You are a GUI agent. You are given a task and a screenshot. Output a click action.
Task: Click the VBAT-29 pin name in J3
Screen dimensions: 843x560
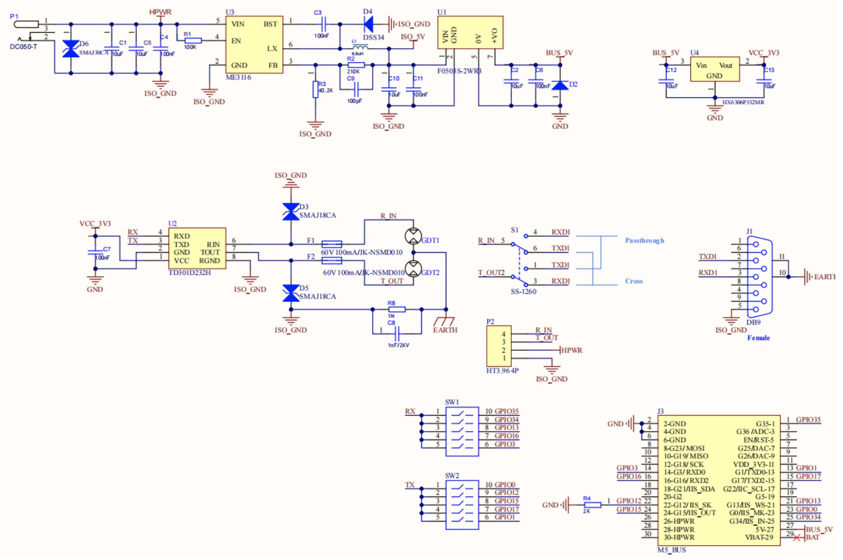pyautogui.click(x=759, y=537)
